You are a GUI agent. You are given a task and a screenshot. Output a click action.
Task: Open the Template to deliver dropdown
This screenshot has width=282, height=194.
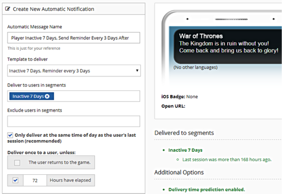click(x=74, y=71)
